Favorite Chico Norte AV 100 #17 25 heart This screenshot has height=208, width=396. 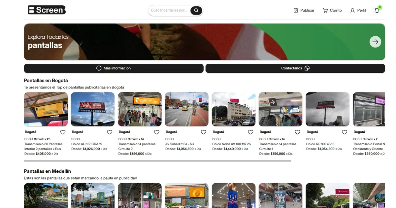click(250, 132)
